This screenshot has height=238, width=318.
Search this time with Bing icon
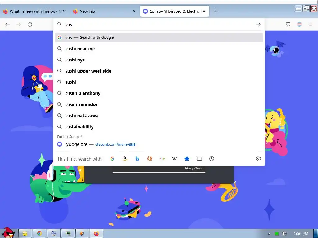tap(137, 159)
